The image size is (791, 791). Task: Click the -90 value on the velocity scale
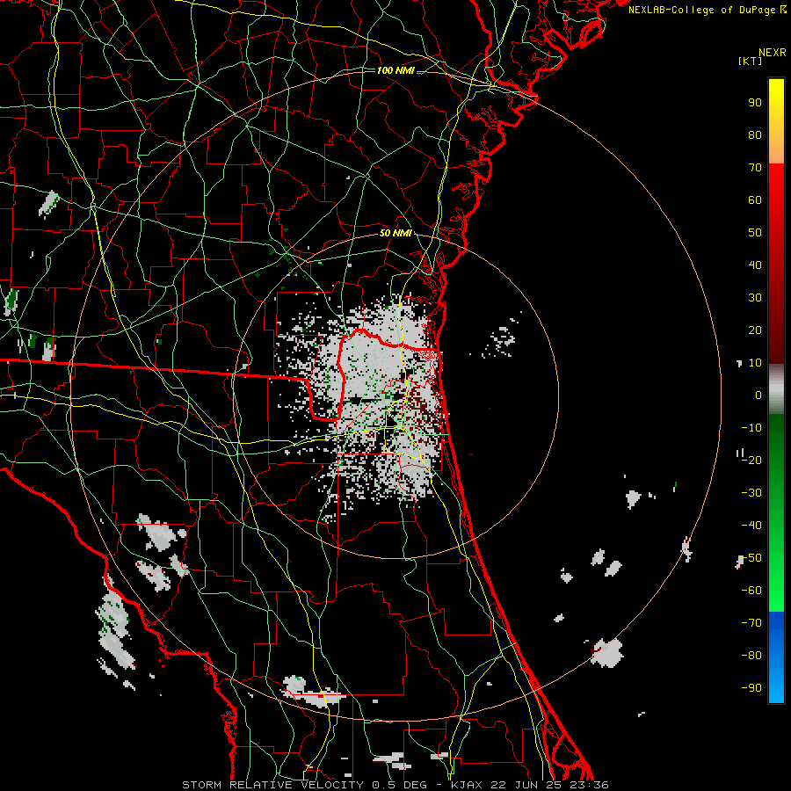751,688
